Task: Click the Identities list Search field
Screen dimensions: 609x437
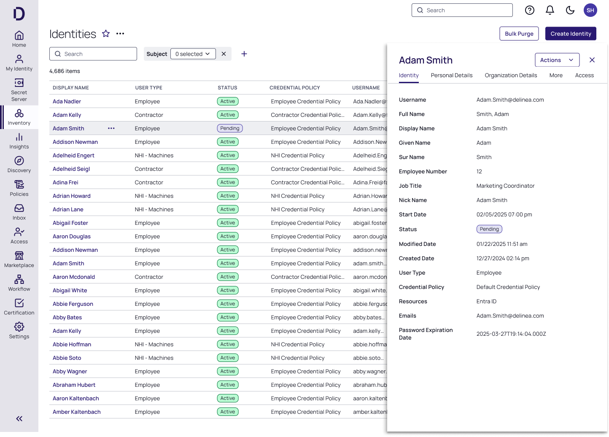Action: pos(93,54)
